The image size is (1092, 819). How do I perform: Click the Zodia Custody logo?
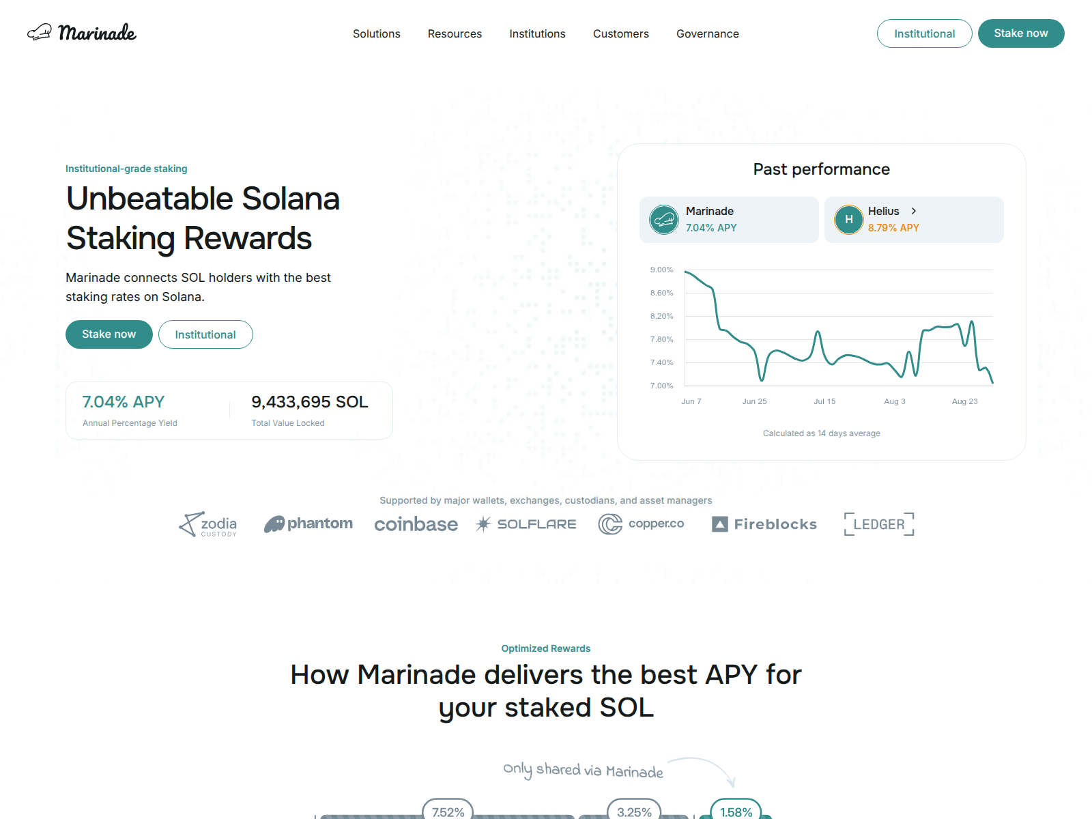(x=208, y=524)
